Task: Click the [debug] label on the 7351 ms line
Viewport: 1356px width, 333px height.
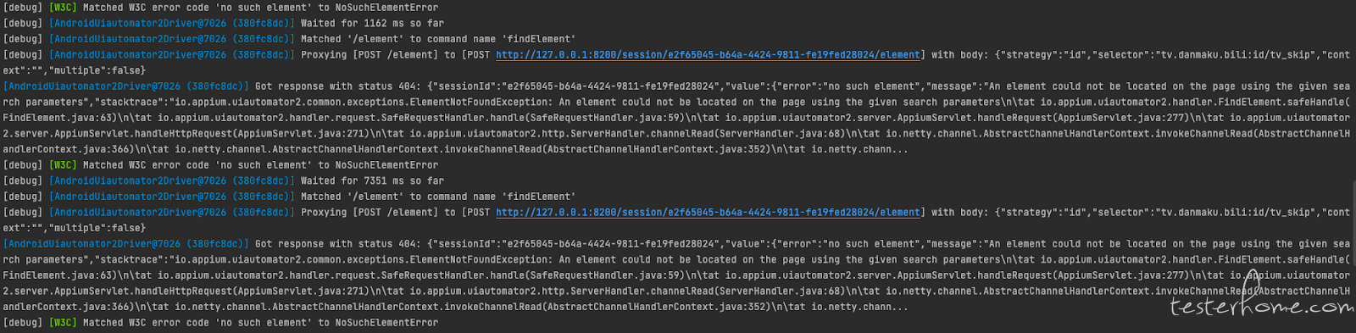Action: [23, 181]
